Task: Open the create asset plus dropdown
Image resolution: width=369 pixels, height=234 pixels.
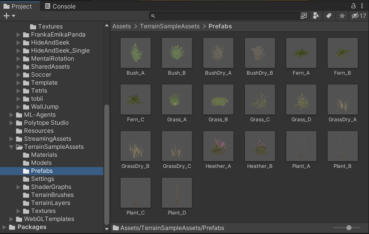Action: coord(9,16)
